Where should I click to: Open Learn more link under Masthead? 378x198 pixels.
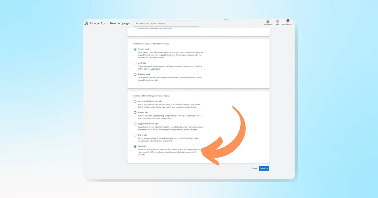156,69
